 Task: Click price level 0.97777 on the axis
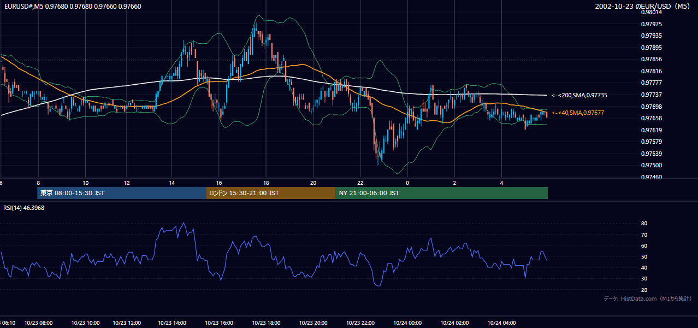coord(652,83)
